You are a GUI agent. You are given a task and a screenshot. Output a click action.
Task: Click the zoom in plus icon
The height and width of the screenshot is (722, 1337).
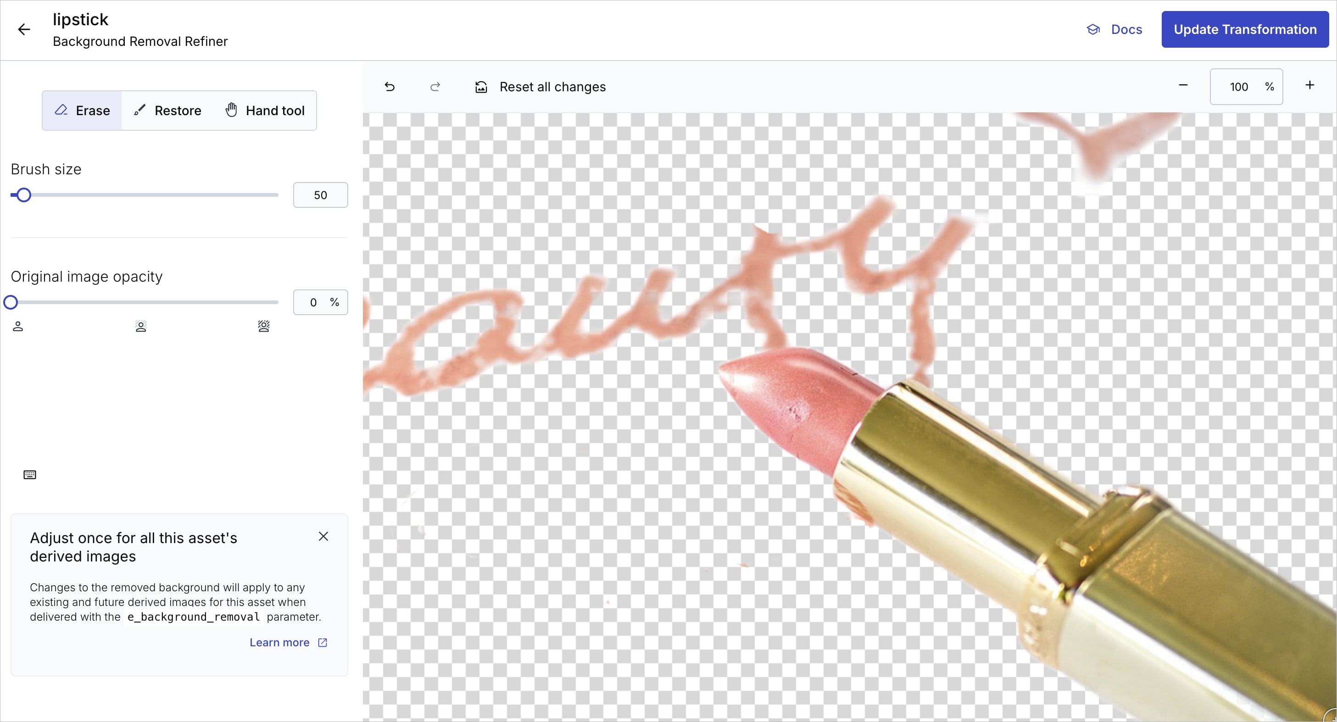point(1309,85)
